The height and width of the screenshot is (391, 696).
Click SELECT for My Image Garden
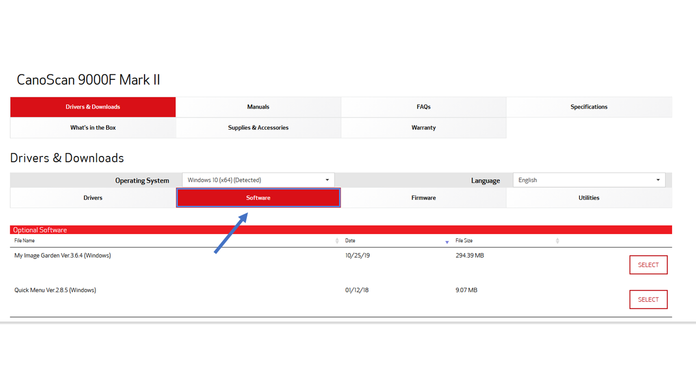(x=648, y=265)
